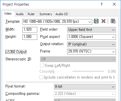Image resolution: width=121 pixels, height=101 pixels.
Task: Click the match media video settings icon
Action: (x=113, y=21)
